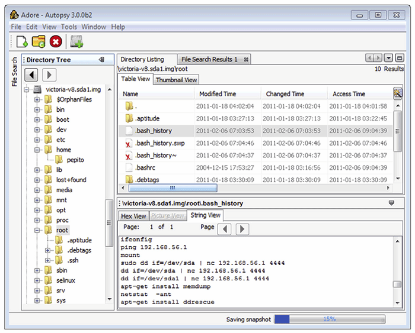
Task: Click the red Close Case icon
Action: pyautogui.click(x=55, y=41)
